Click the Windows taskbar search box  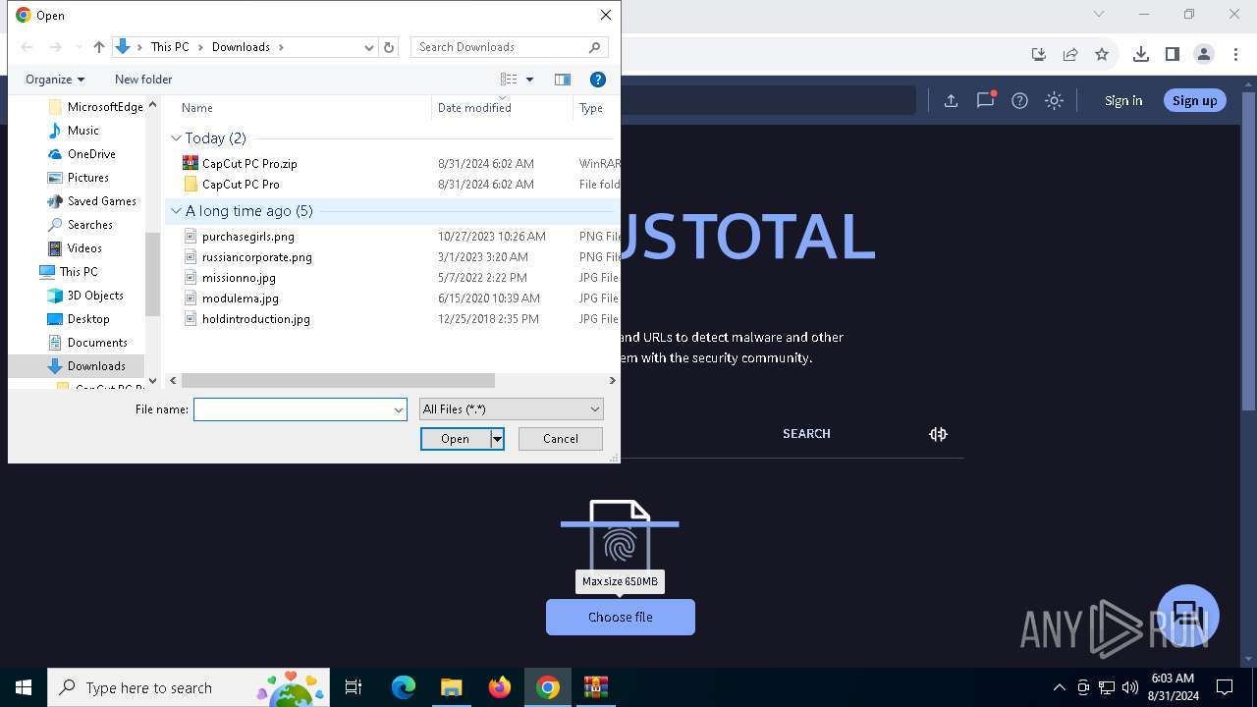pyautogui.click(x=188, y=687)
